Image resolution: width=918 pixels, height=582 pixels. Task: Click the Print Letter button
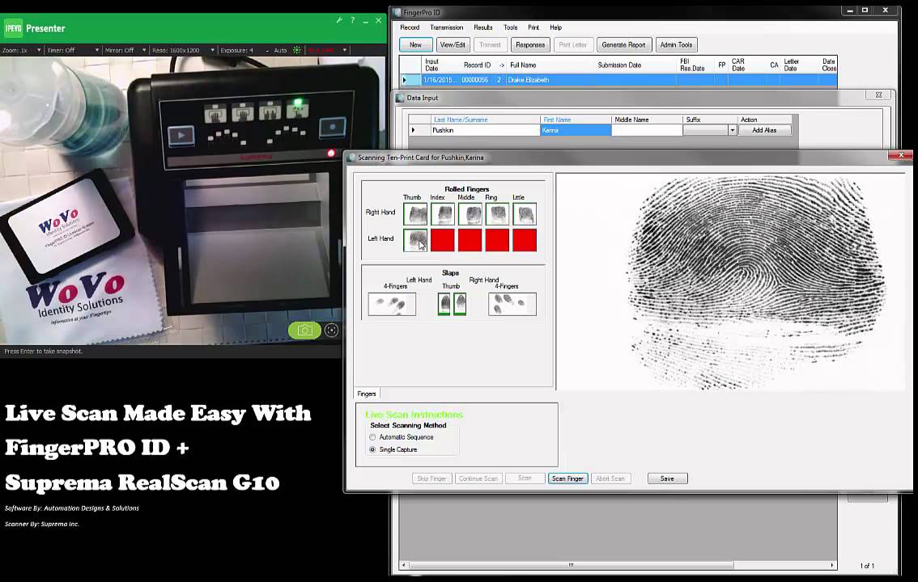pos(572,45)
